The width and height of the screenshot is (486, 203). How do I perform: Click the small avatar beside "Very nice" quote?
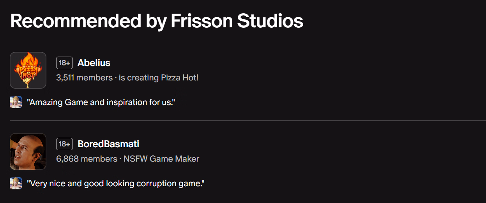coord(16,183)
